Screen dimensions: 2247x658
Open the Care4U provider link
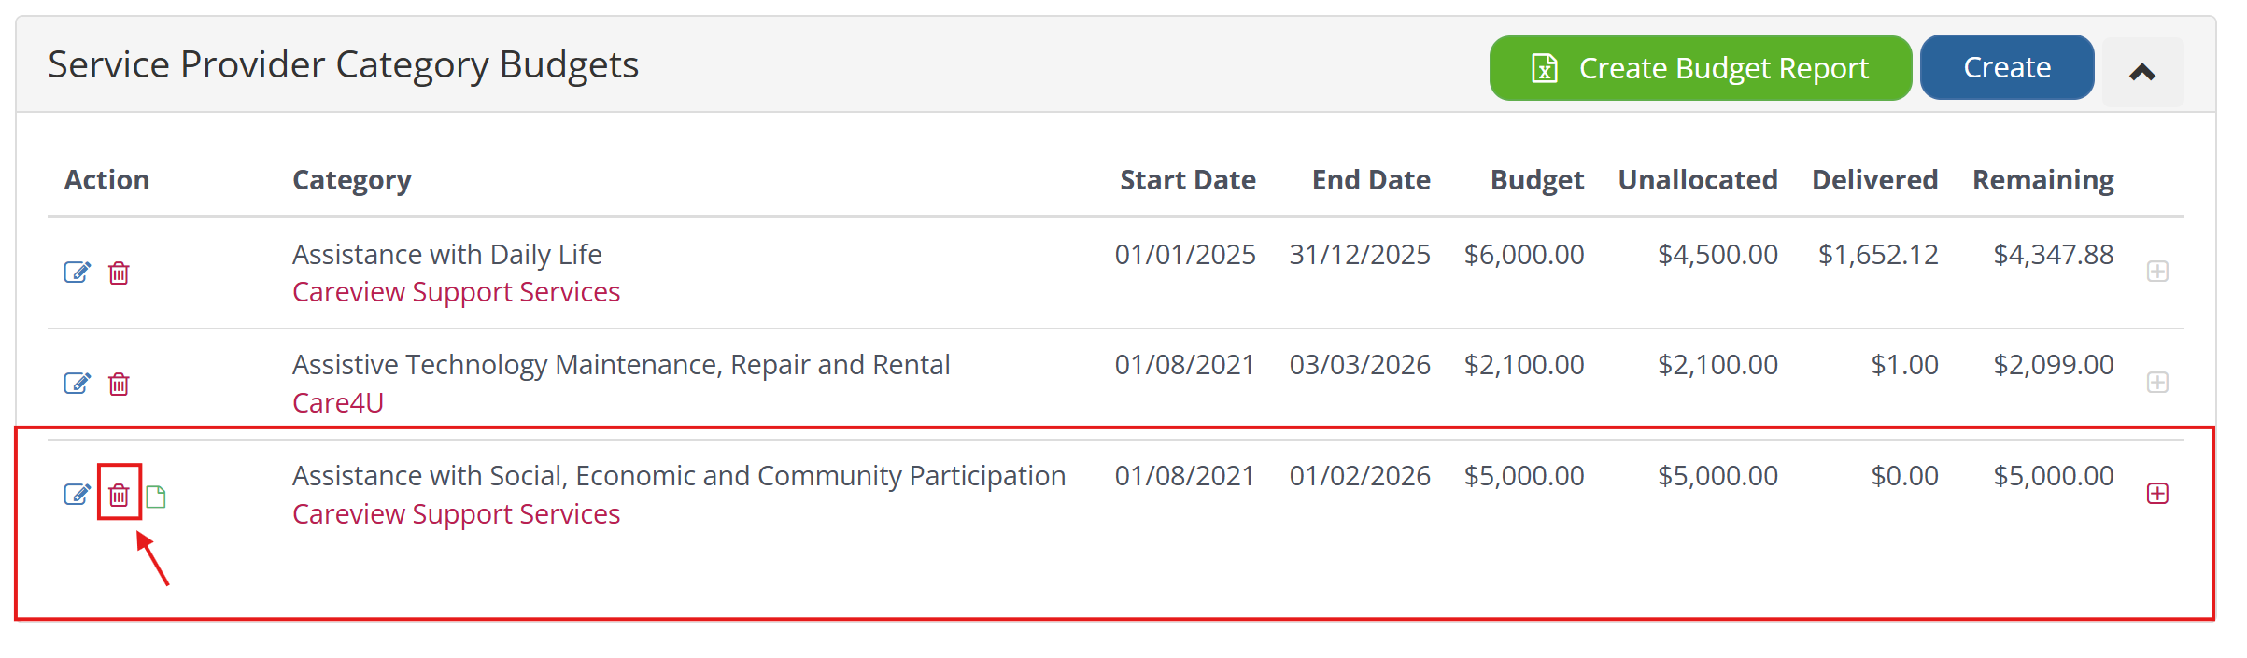click(338, 403)
